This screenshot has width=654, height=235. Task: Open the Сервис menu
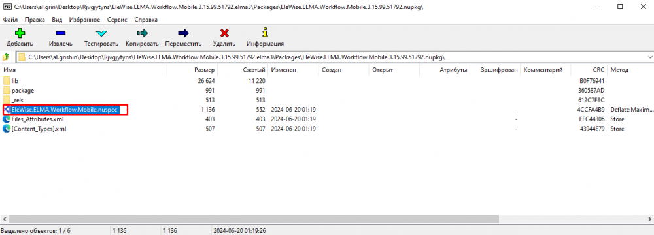(x=117, y=20)
